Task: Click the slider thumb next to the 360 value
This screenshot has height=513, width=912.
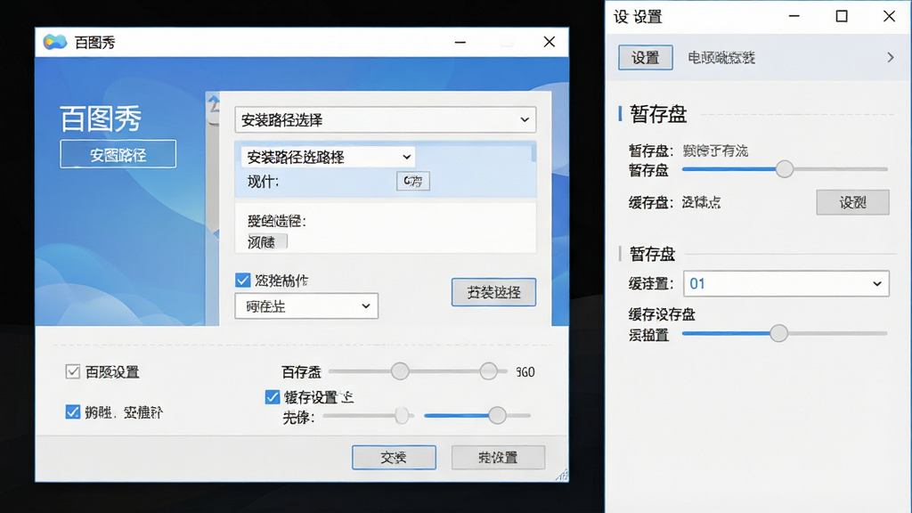Action: tap(489, 371)
